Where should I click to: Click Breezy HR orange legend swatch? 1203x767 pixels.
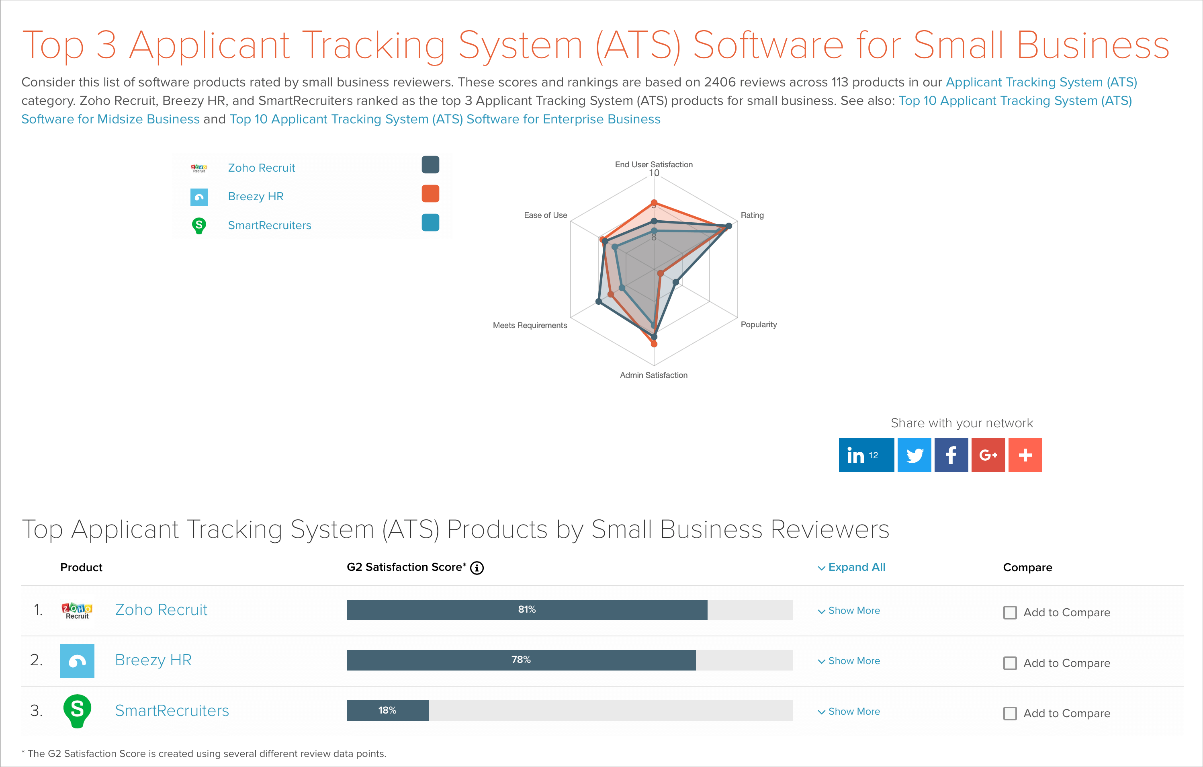[430, 193]
